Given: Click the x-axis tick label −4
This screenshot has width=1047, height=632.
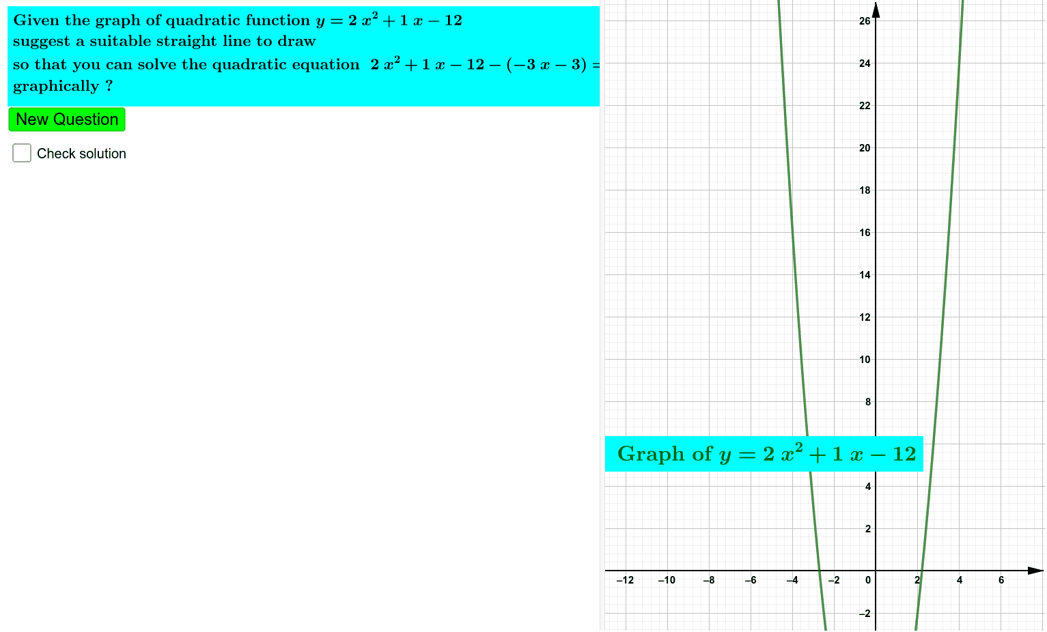Looking at the screenshot, I should [x=792, y=580].
